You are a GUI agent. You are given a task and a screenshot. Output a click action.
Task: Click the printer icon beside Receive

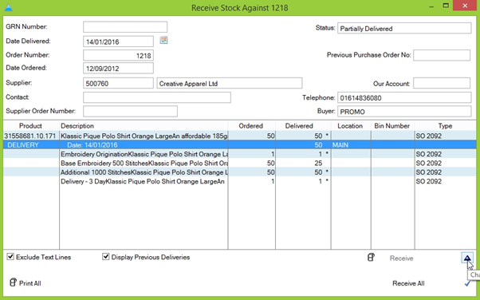tap(371, 258)
